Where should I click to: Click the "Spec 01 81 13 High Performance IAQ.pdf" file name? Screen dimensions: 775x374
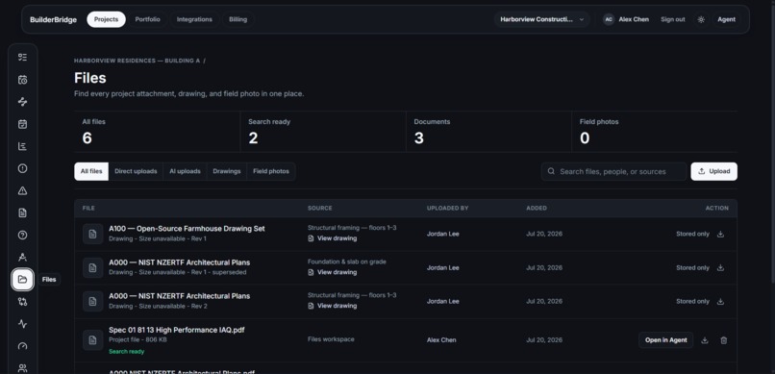177,330
